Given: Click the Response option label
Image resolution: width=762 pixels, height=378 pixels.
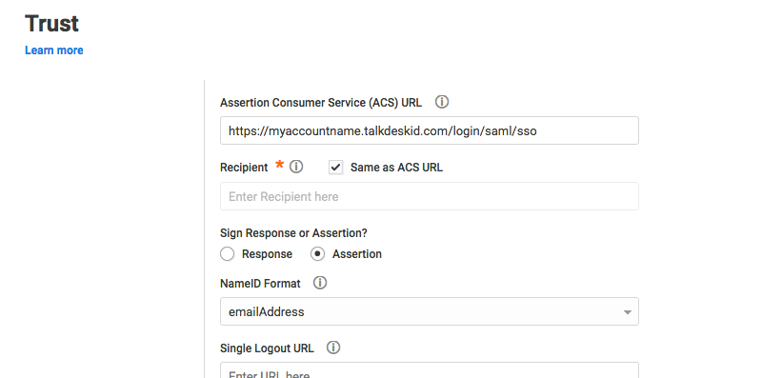Looking at the screenshot, I should pyautogui.click(x=268, y=254).
